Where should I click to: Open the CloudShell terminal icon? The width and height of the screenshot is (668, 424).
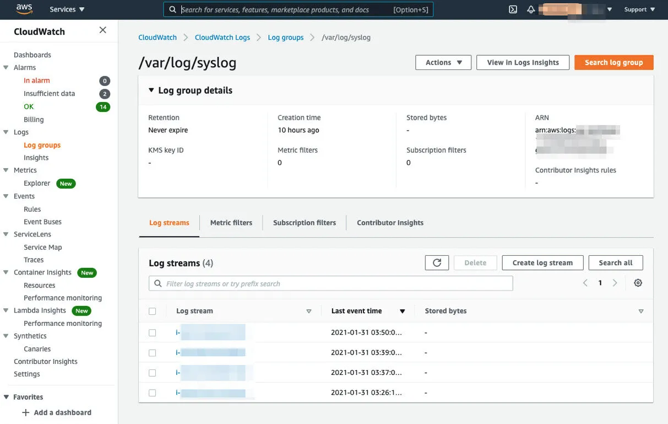pos(513,9)
